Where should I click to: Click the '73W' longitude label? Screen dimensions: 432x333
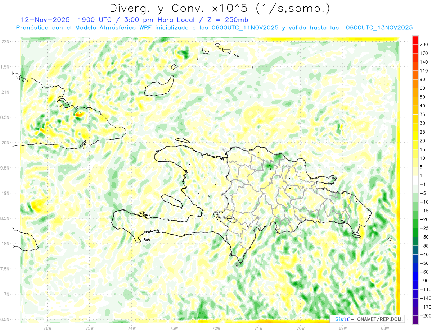pyautogui.click(x=174, y=328)
